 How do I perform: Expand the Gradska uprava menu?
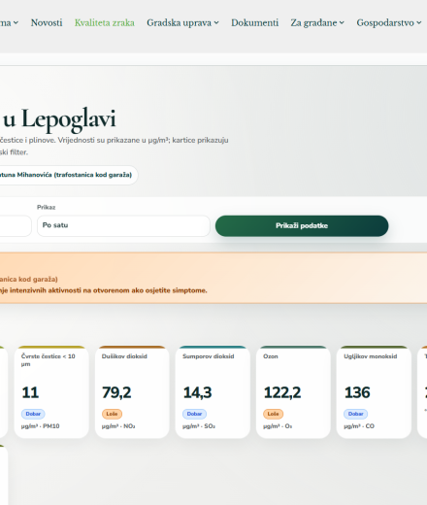[182, 22]
